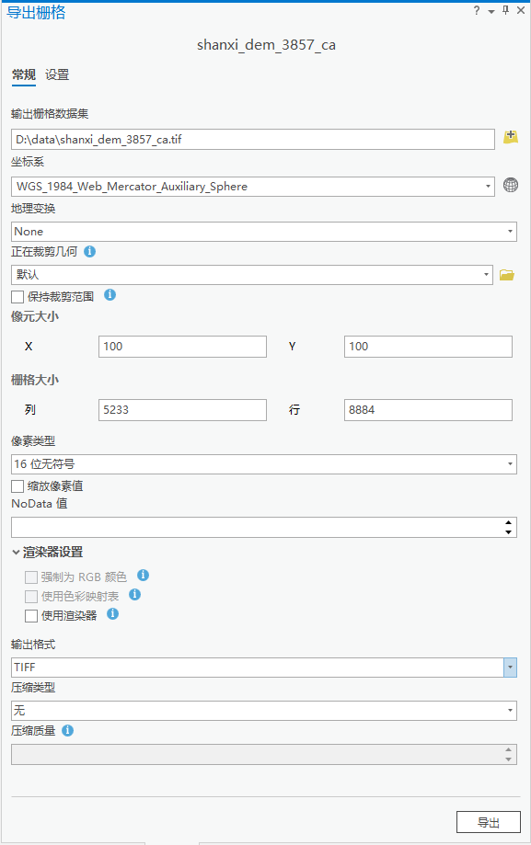
Task: Open the coordinate system globe picker
Action: (x=511, y=185)
